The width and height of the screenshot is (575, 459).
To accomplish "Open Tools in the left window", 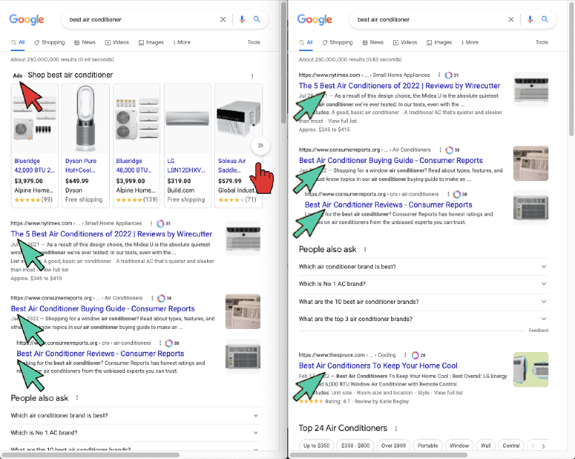I will [x=254, y=42].
